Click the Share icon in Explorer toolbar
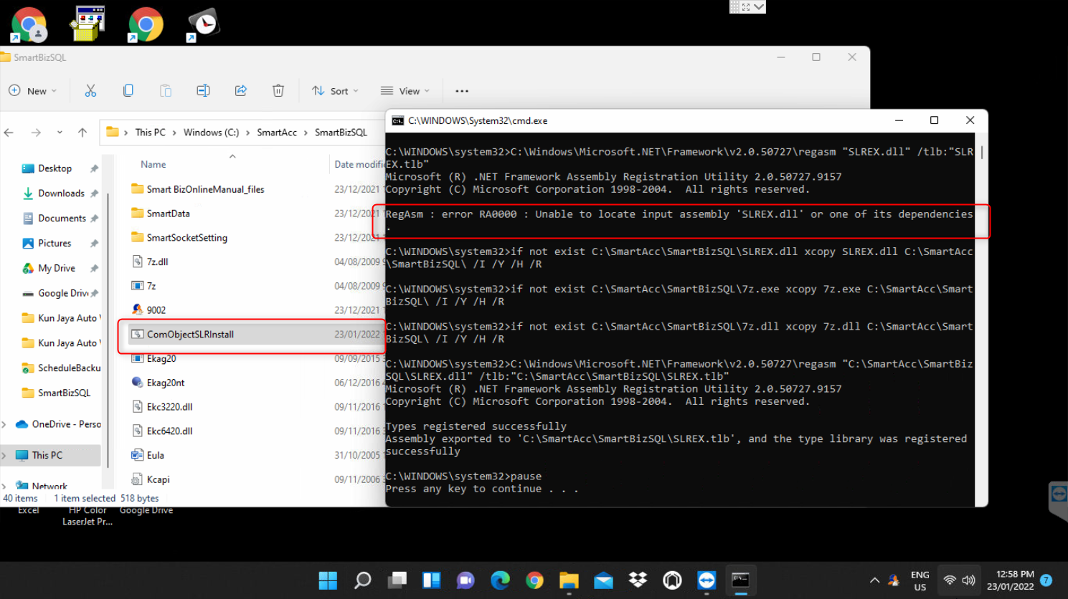The width and height of the screenshot is (1068, 599). (x=241, y=90)
